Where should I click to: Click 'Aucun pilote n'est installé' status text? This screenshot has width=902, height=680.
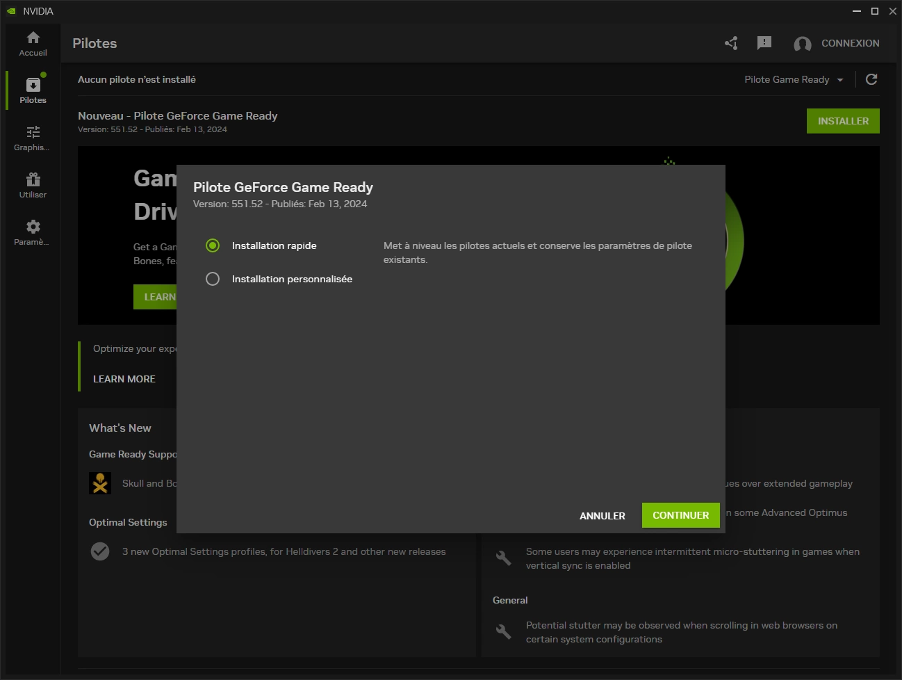(137, 79)
